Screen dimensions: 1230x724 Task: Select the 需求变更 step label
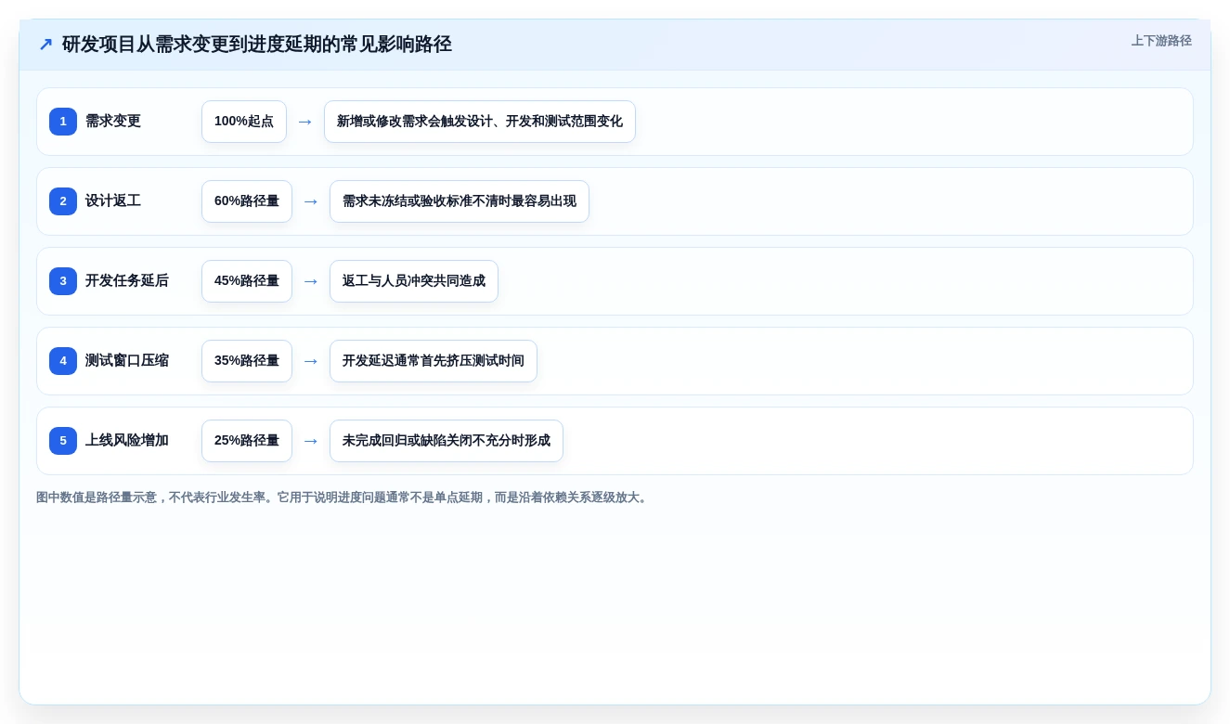(113, 122)
